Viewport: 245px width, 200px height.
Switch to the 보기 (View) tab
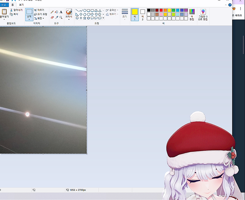pos(21,5)
